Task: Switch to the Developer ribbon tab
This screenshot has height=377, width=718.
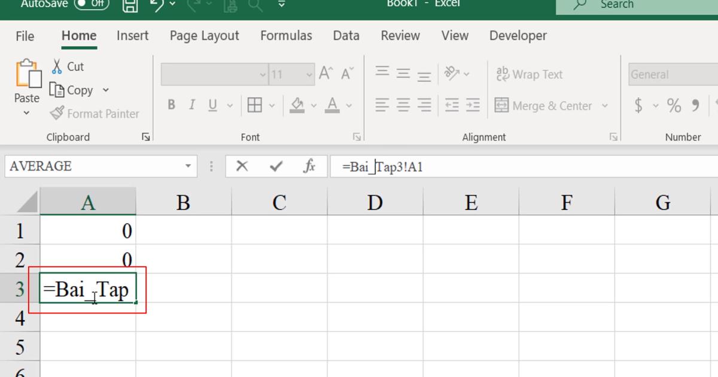Action: (x=518, y=36)
